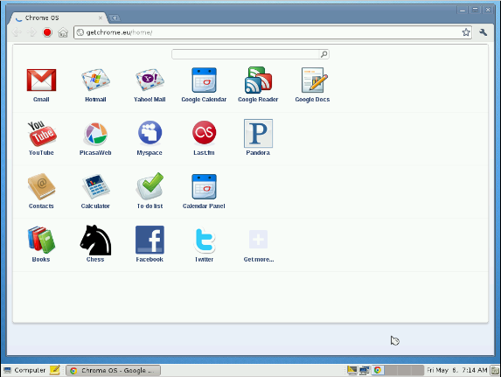Open the Contacts address book icon
This screenshot has height=377, width=501.
point(42,186)
